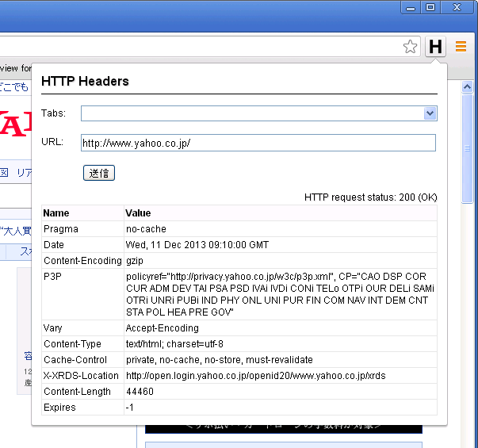
Task: Focus the URL input field
Action: click(258, 143)
